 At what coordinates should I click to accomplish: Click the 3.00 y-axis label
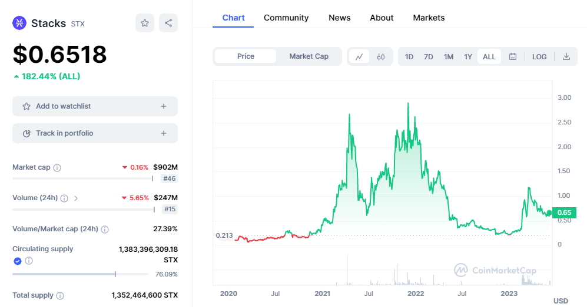pyautogui.click(x=564, y=97)
